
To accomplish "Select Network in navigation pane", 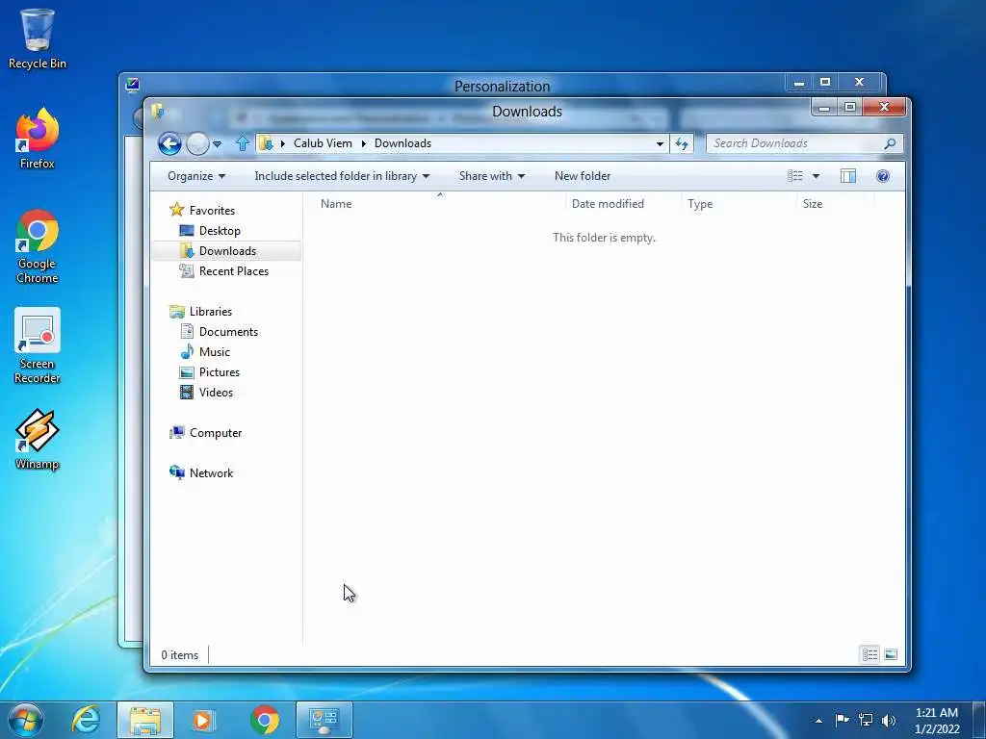I will pos(211,473).
